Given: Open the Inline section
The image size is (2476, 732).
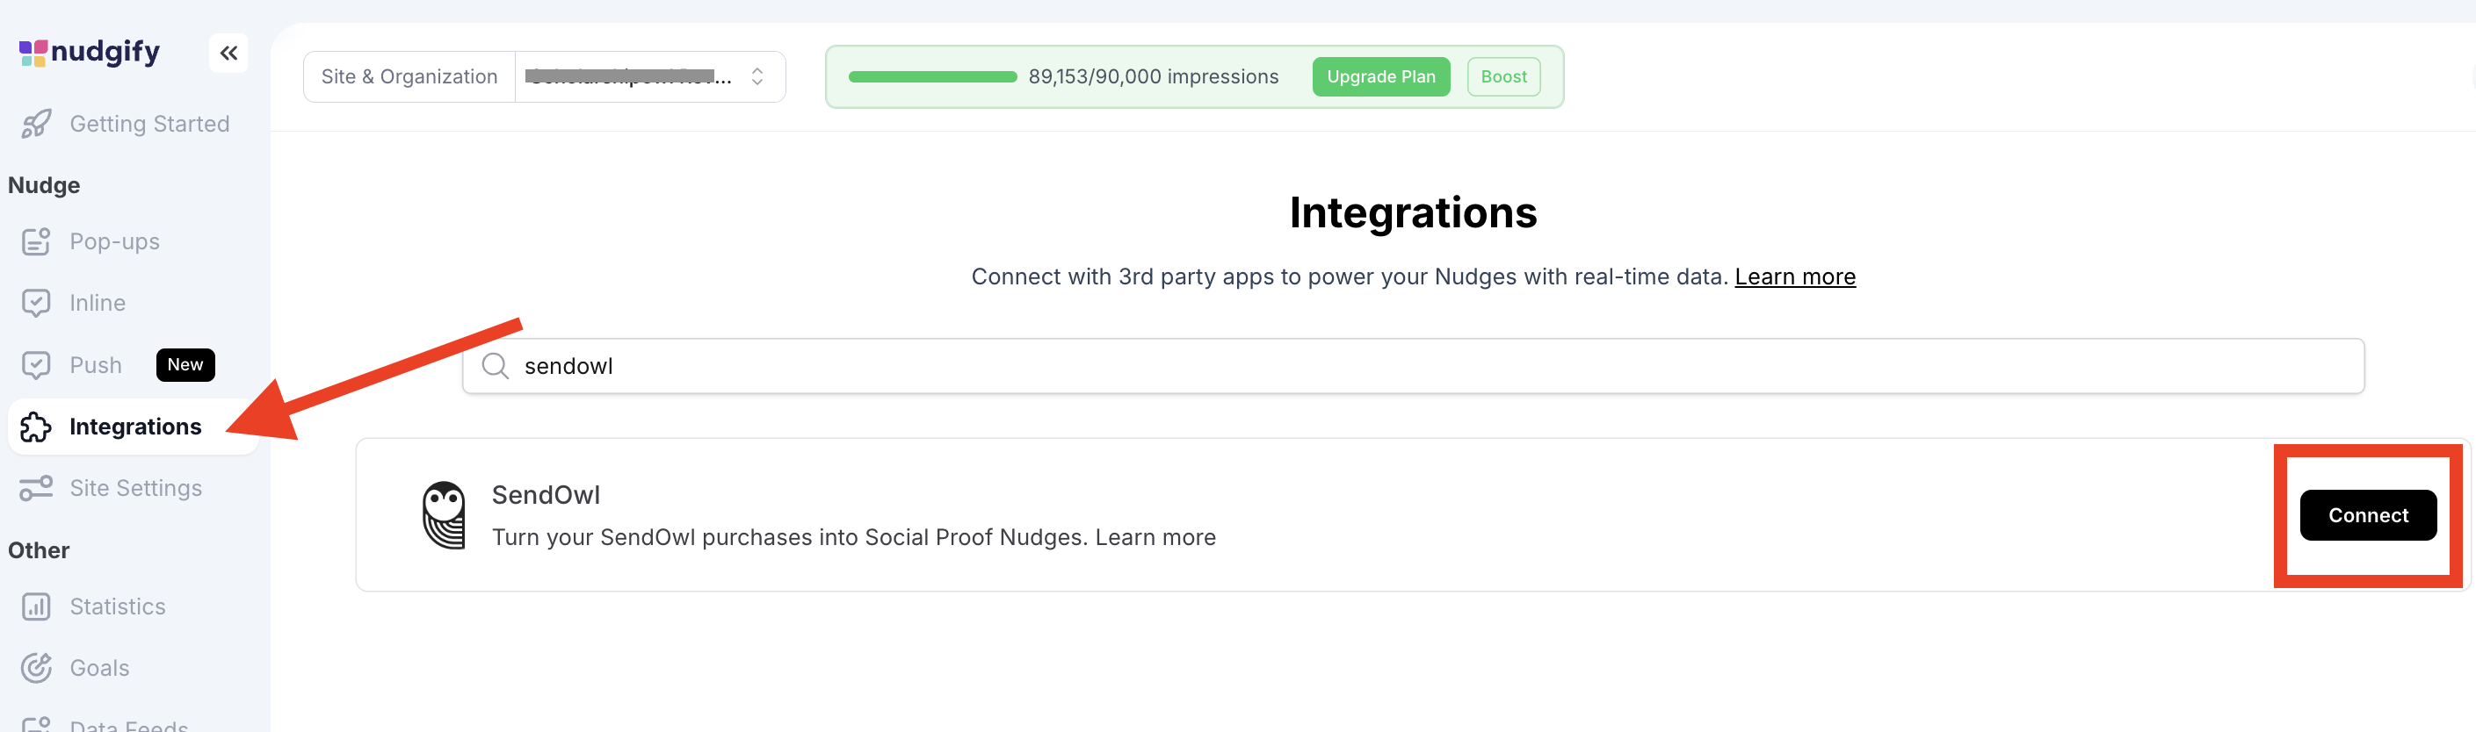Looking at the screenshot, I should point(134,303).
